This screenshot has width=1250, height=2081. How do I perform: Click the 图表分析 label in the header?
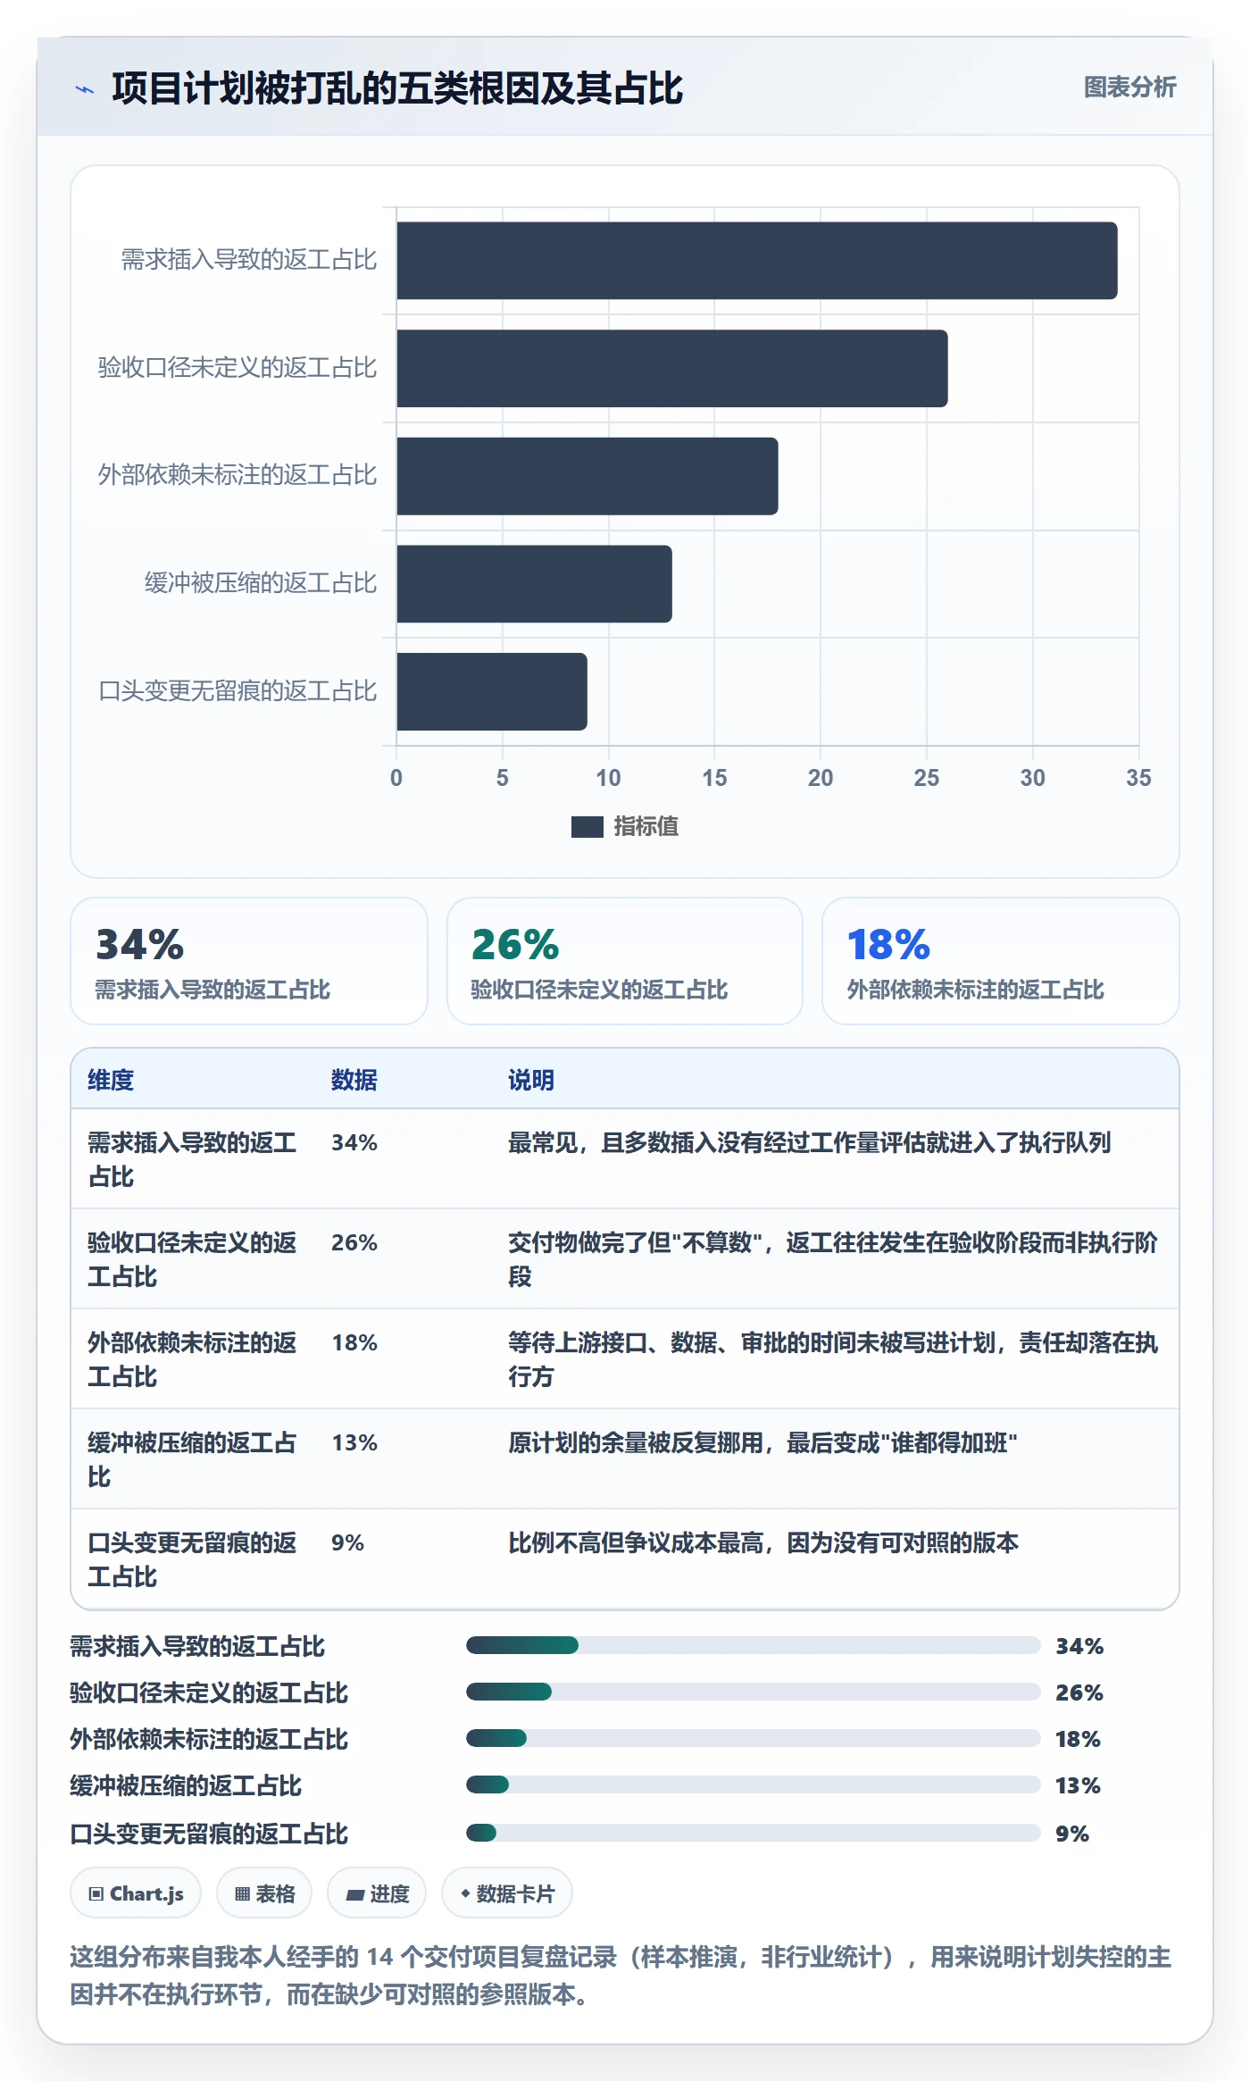(x=1129, y=88)
